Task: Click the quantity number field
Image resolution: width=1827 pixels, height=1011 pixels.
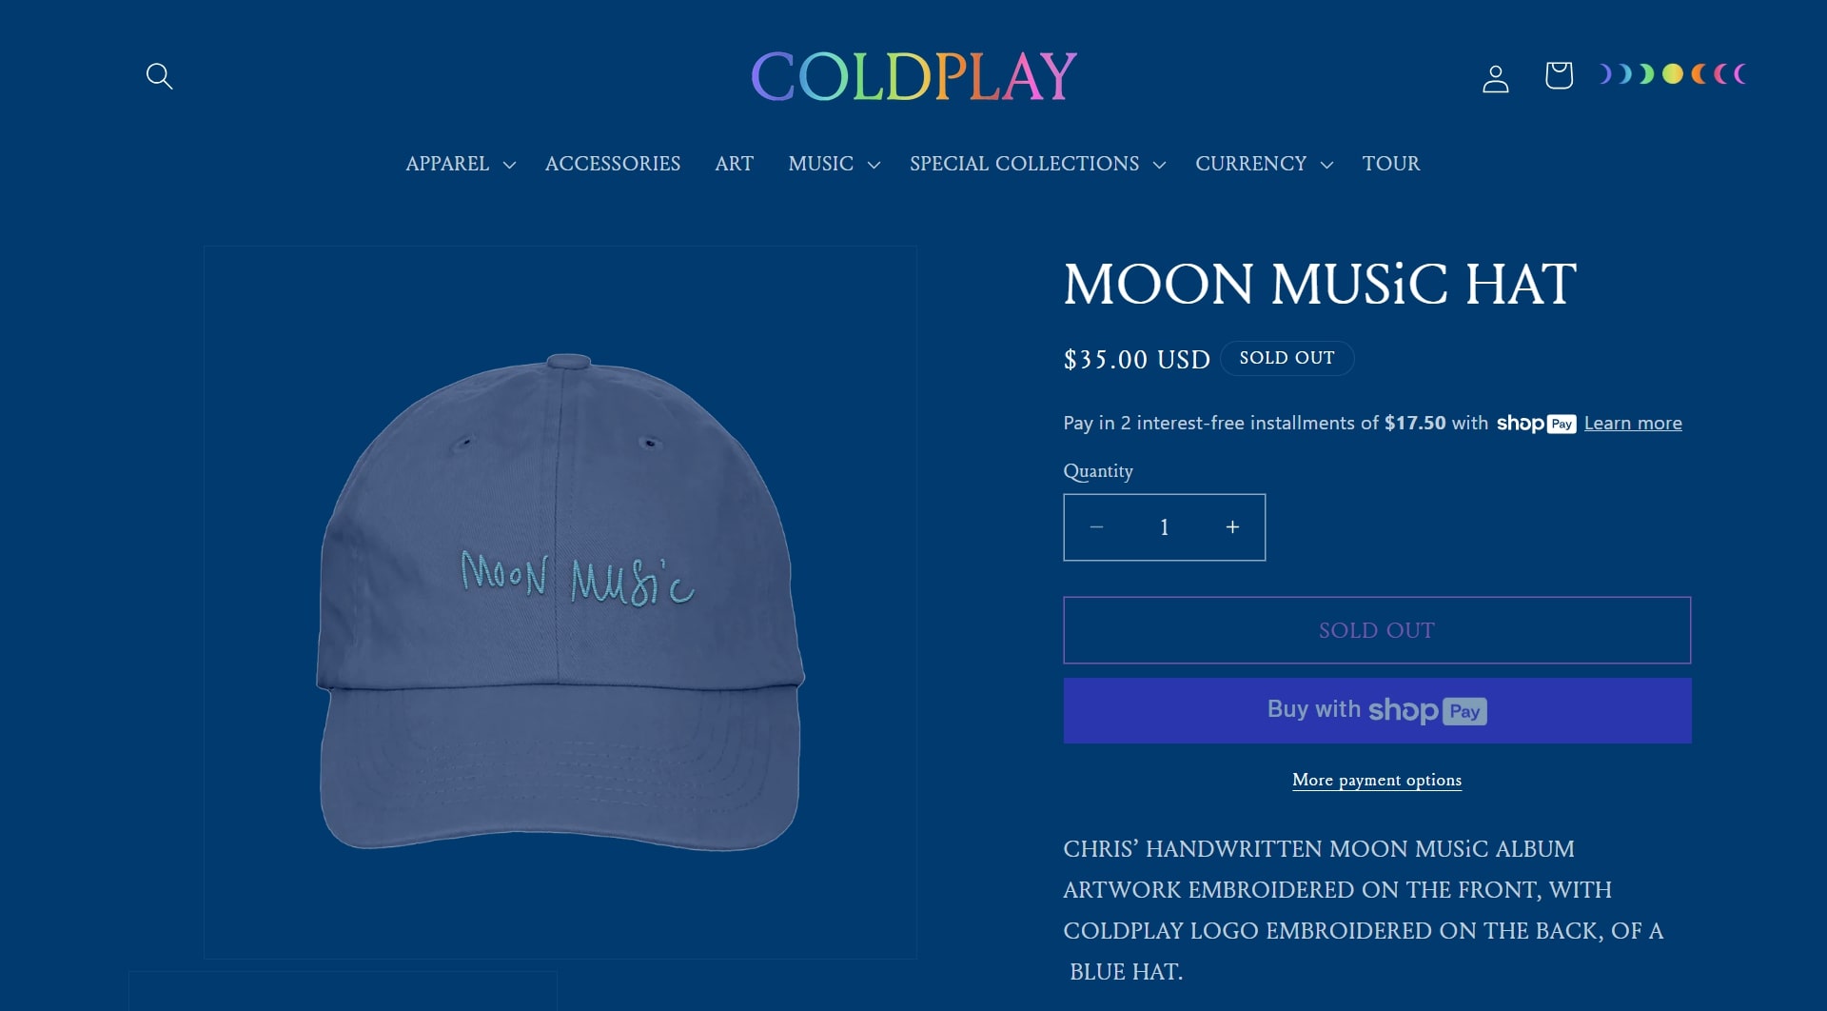Action: [1164, 527]
